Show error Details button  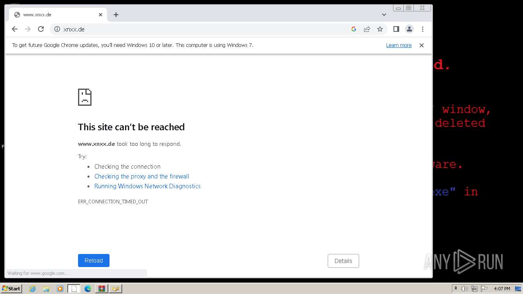coord(343,261)
